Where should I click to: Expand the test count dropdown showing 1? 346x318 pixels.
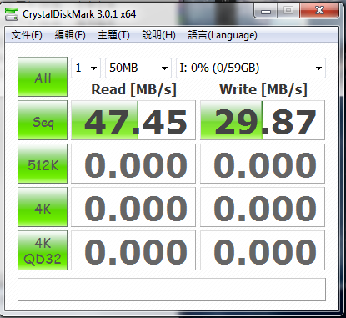[86, 68]
